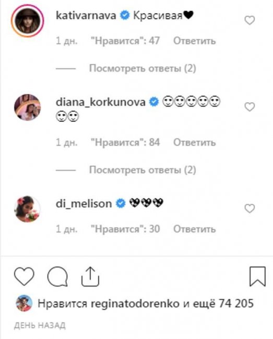
Task: Open diana_korkunova's profile picture
Action: [x=27, y=107]
